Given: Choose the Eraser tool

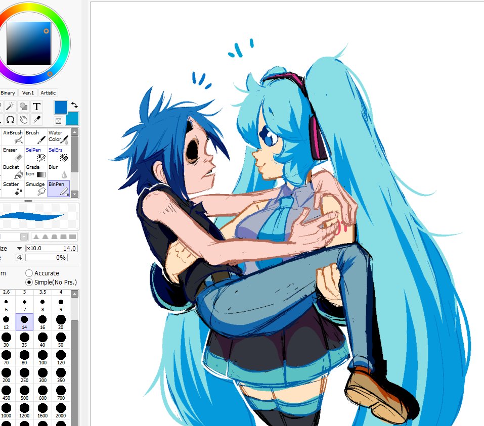Looking at the screenshot, I should [x=13, y=154].
